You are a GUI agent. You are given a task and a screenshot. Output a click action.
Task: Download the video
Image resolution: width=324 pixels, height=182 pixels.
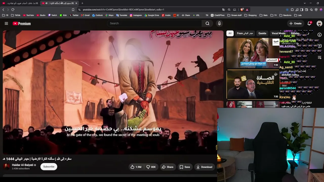[x=204, y=167]
